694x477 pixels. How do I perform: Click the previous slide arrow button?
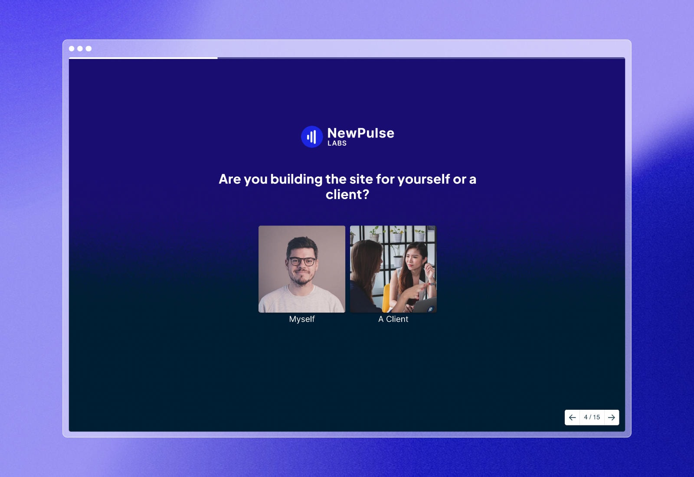[572, 417]
